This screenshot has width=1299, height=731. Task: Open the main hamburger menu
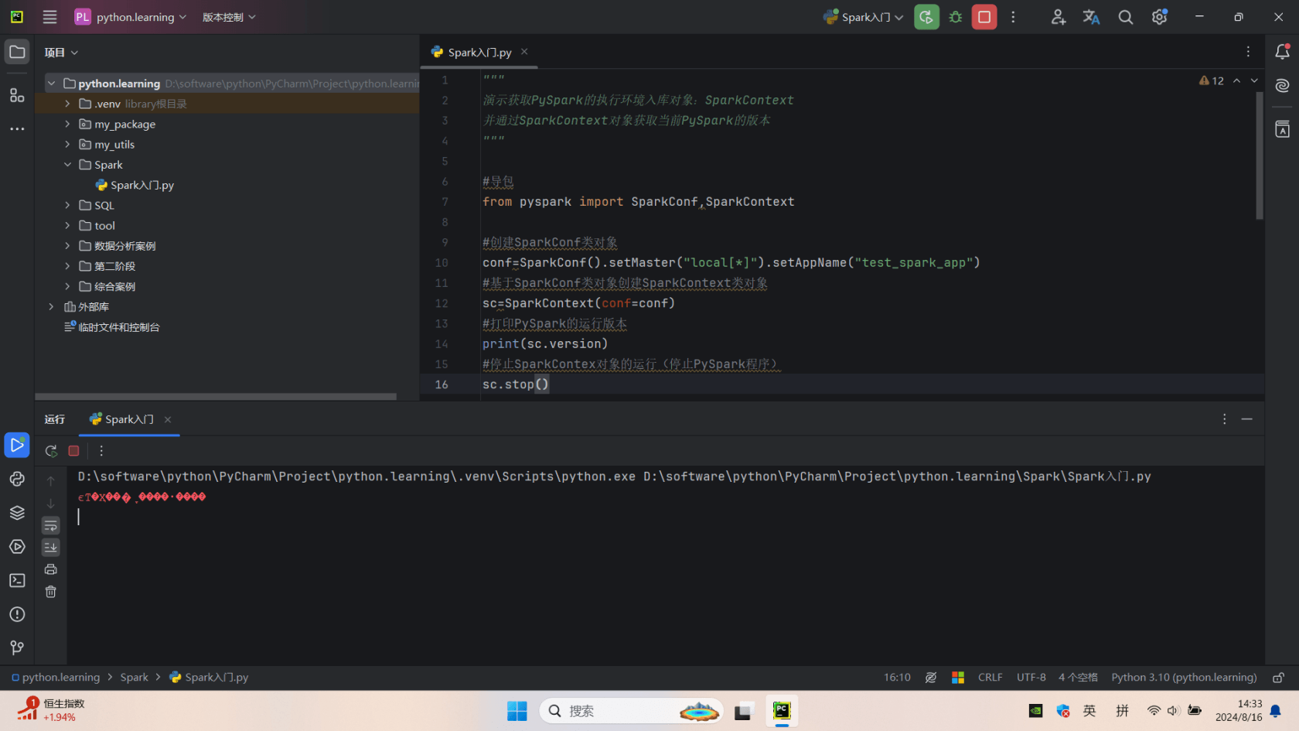(x=49, y=17)
